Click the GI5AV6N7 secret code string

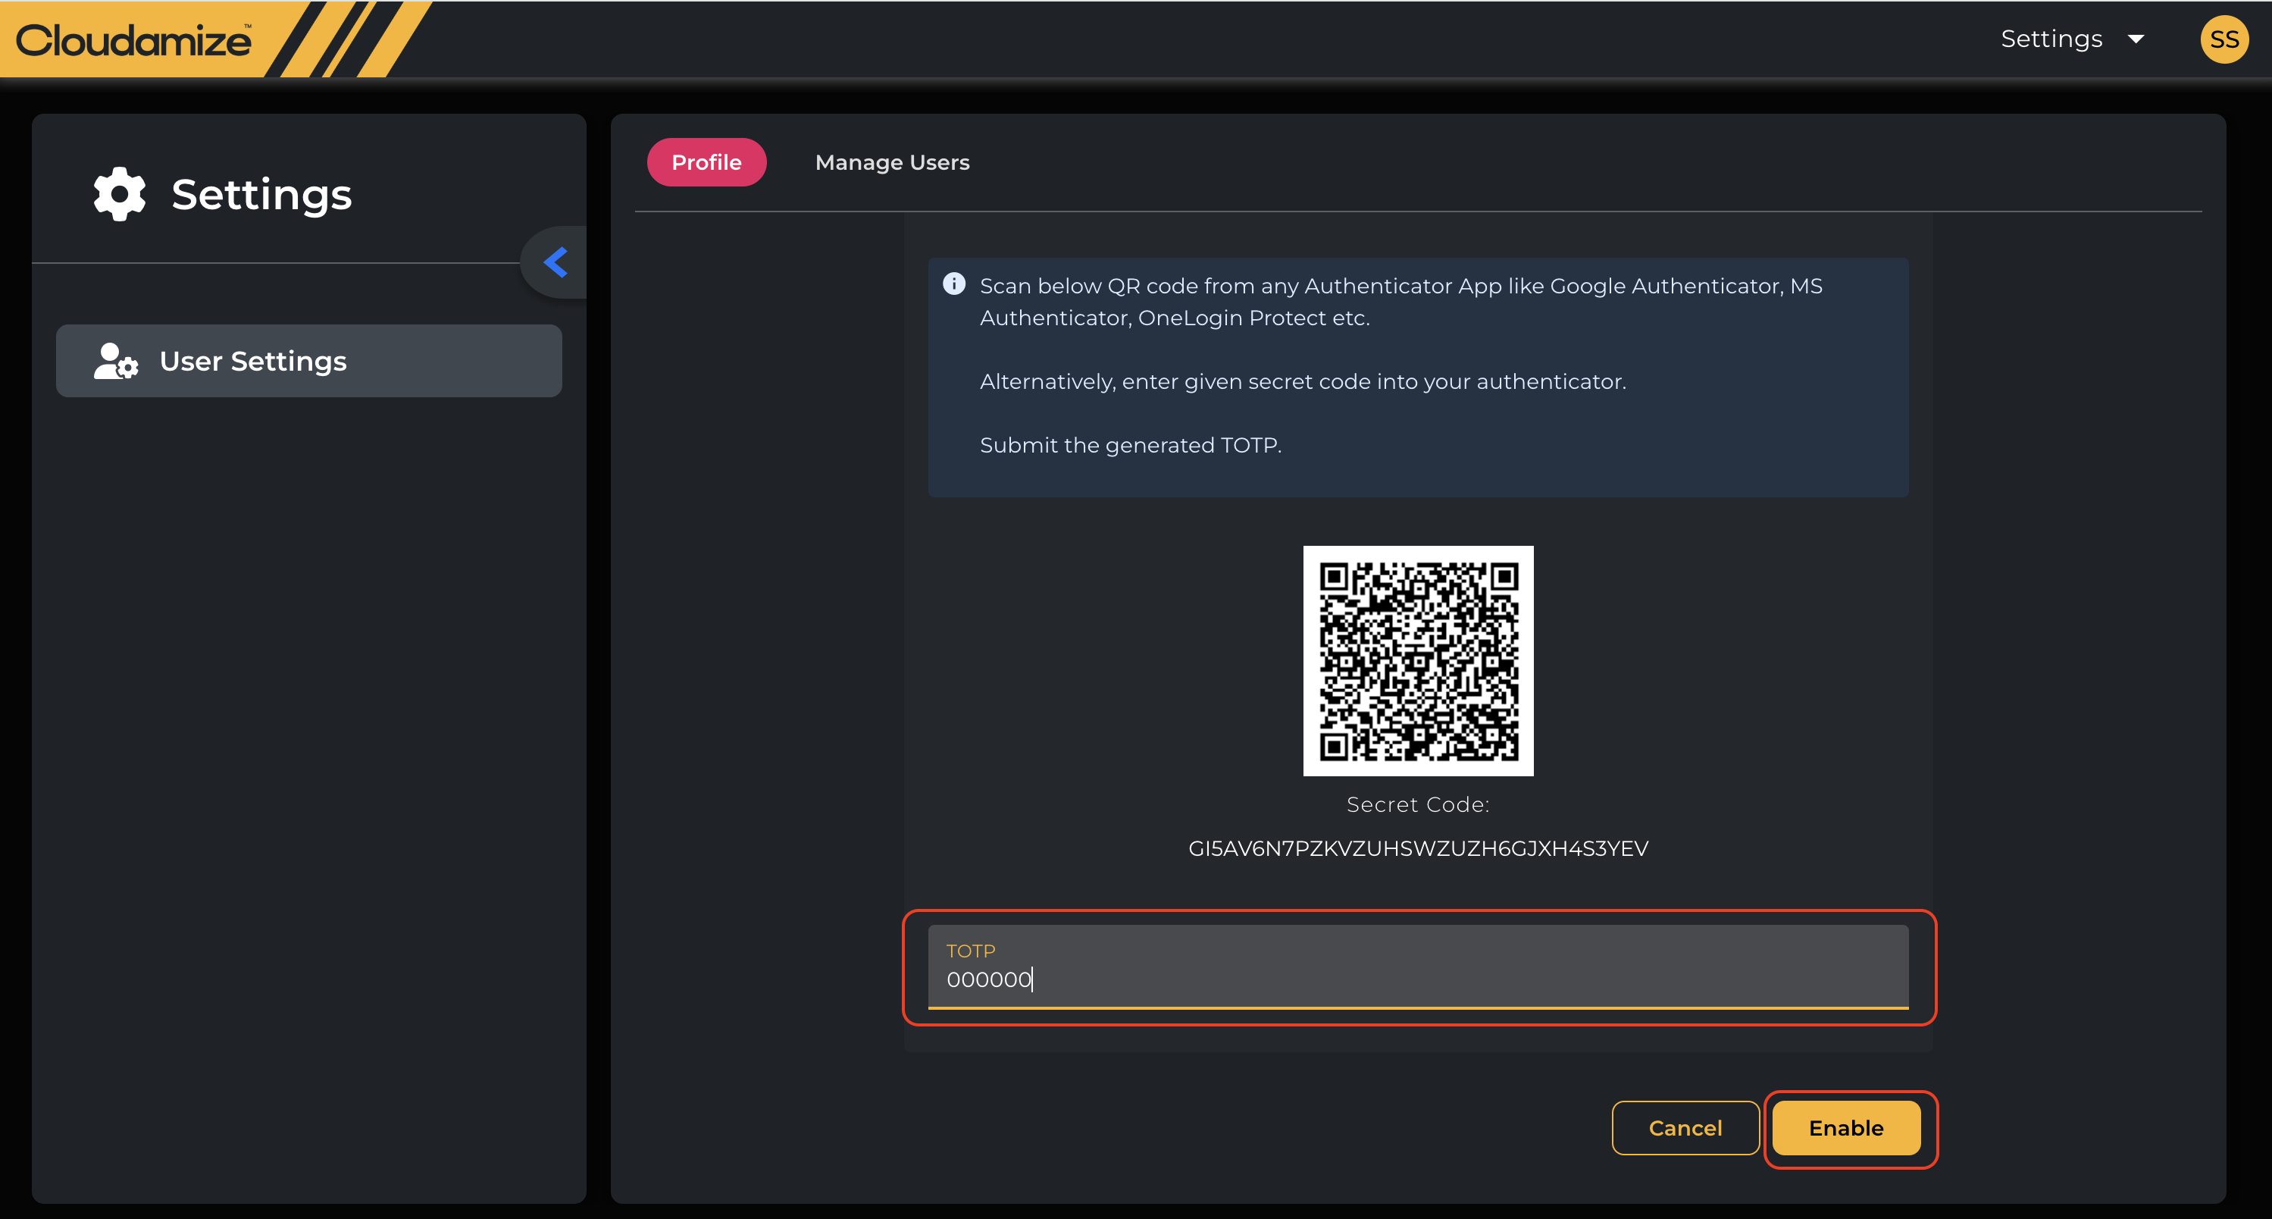click(1417, 848)
